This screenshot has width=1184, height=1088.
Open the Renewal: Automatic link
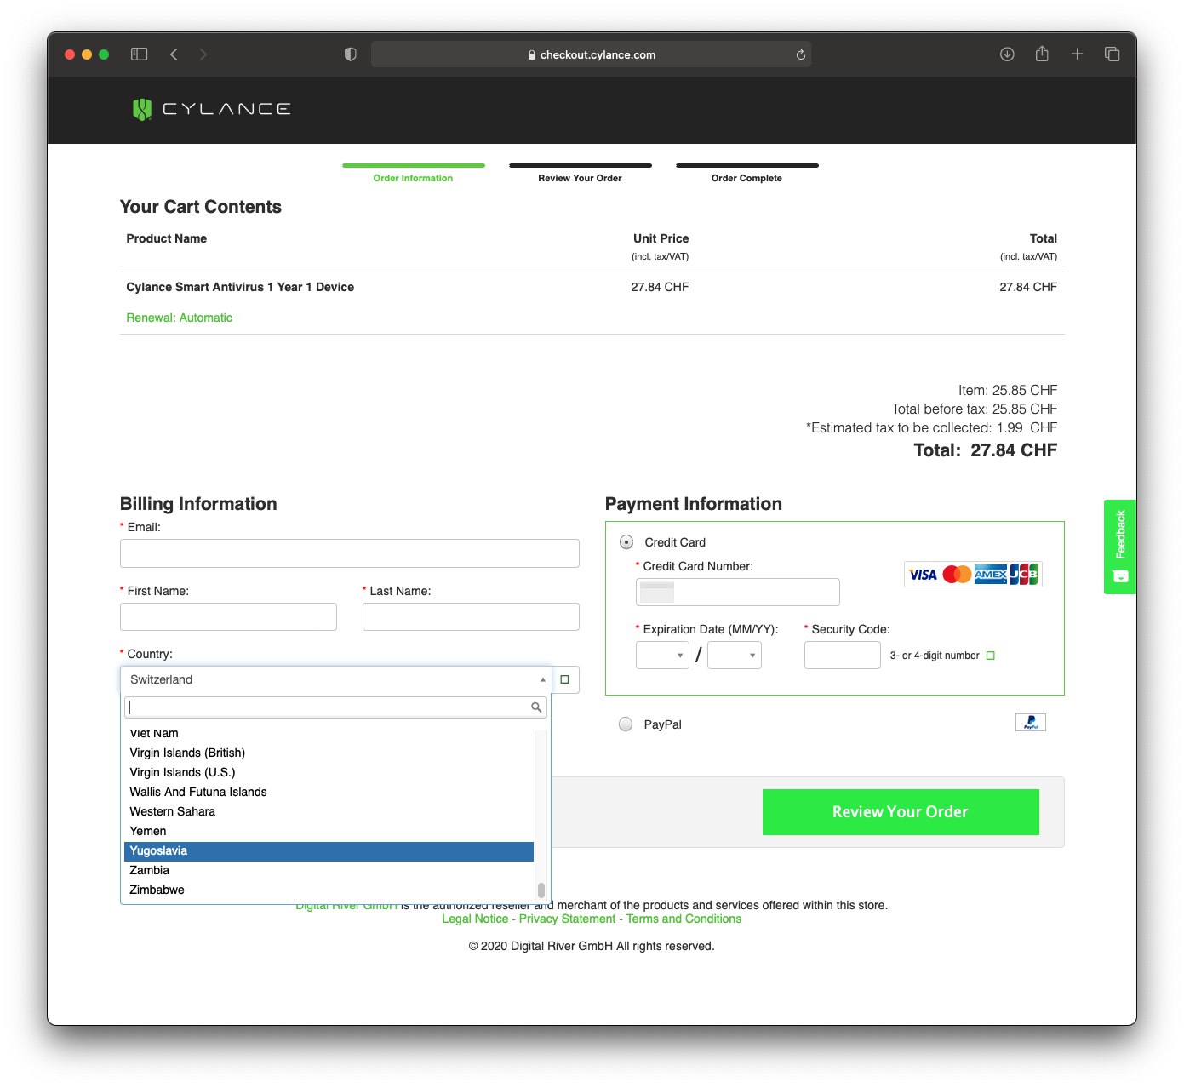click(179, 318)
